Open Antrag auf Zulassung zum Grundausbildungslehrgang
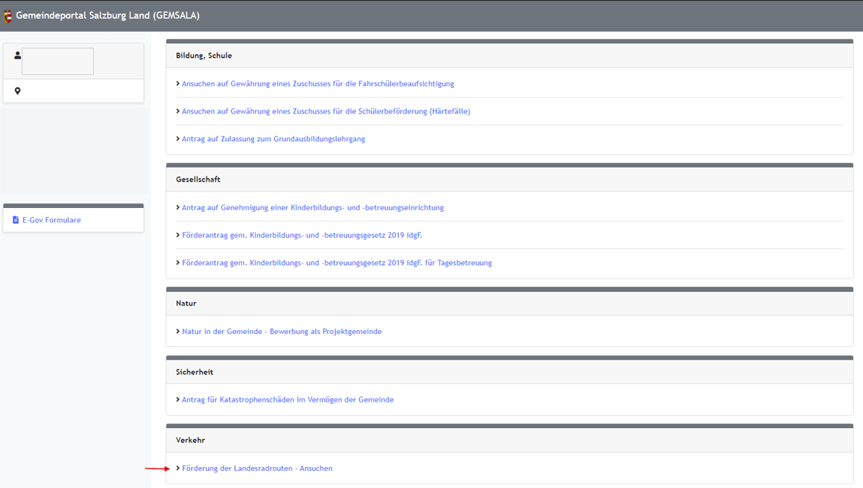863x488 pixels. coord(273,139)
